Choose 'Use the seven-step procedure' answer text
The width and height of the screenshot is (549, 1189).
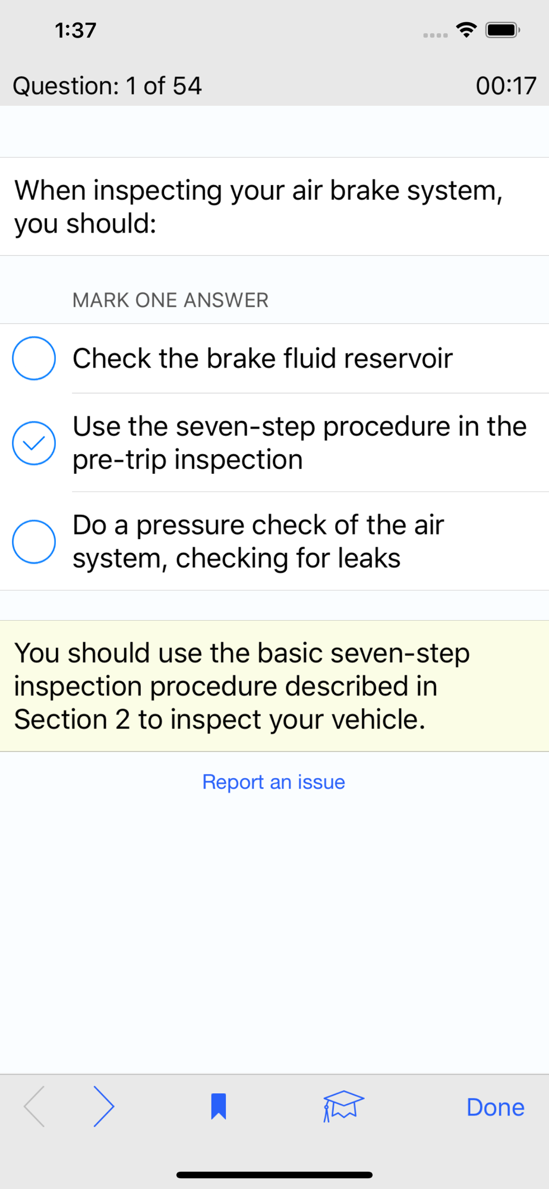point(299,443)
